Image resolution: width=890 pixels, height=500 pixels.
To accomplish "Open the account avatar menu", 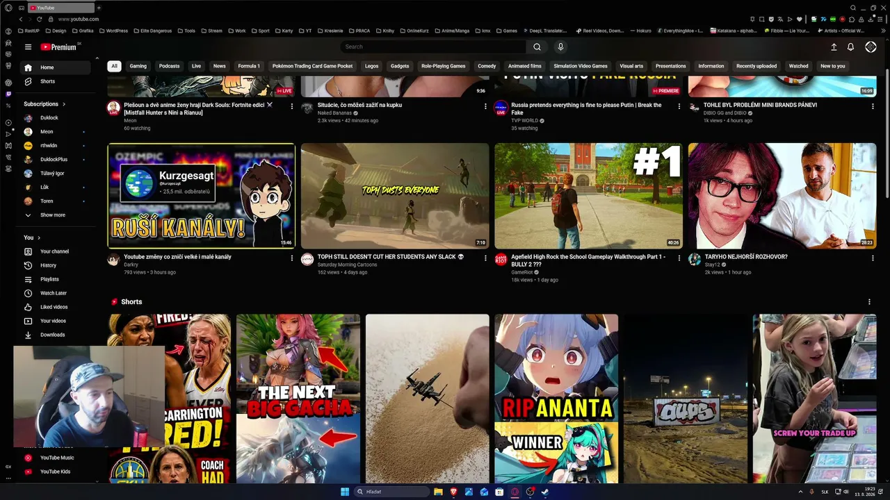I will pos(871,47).
